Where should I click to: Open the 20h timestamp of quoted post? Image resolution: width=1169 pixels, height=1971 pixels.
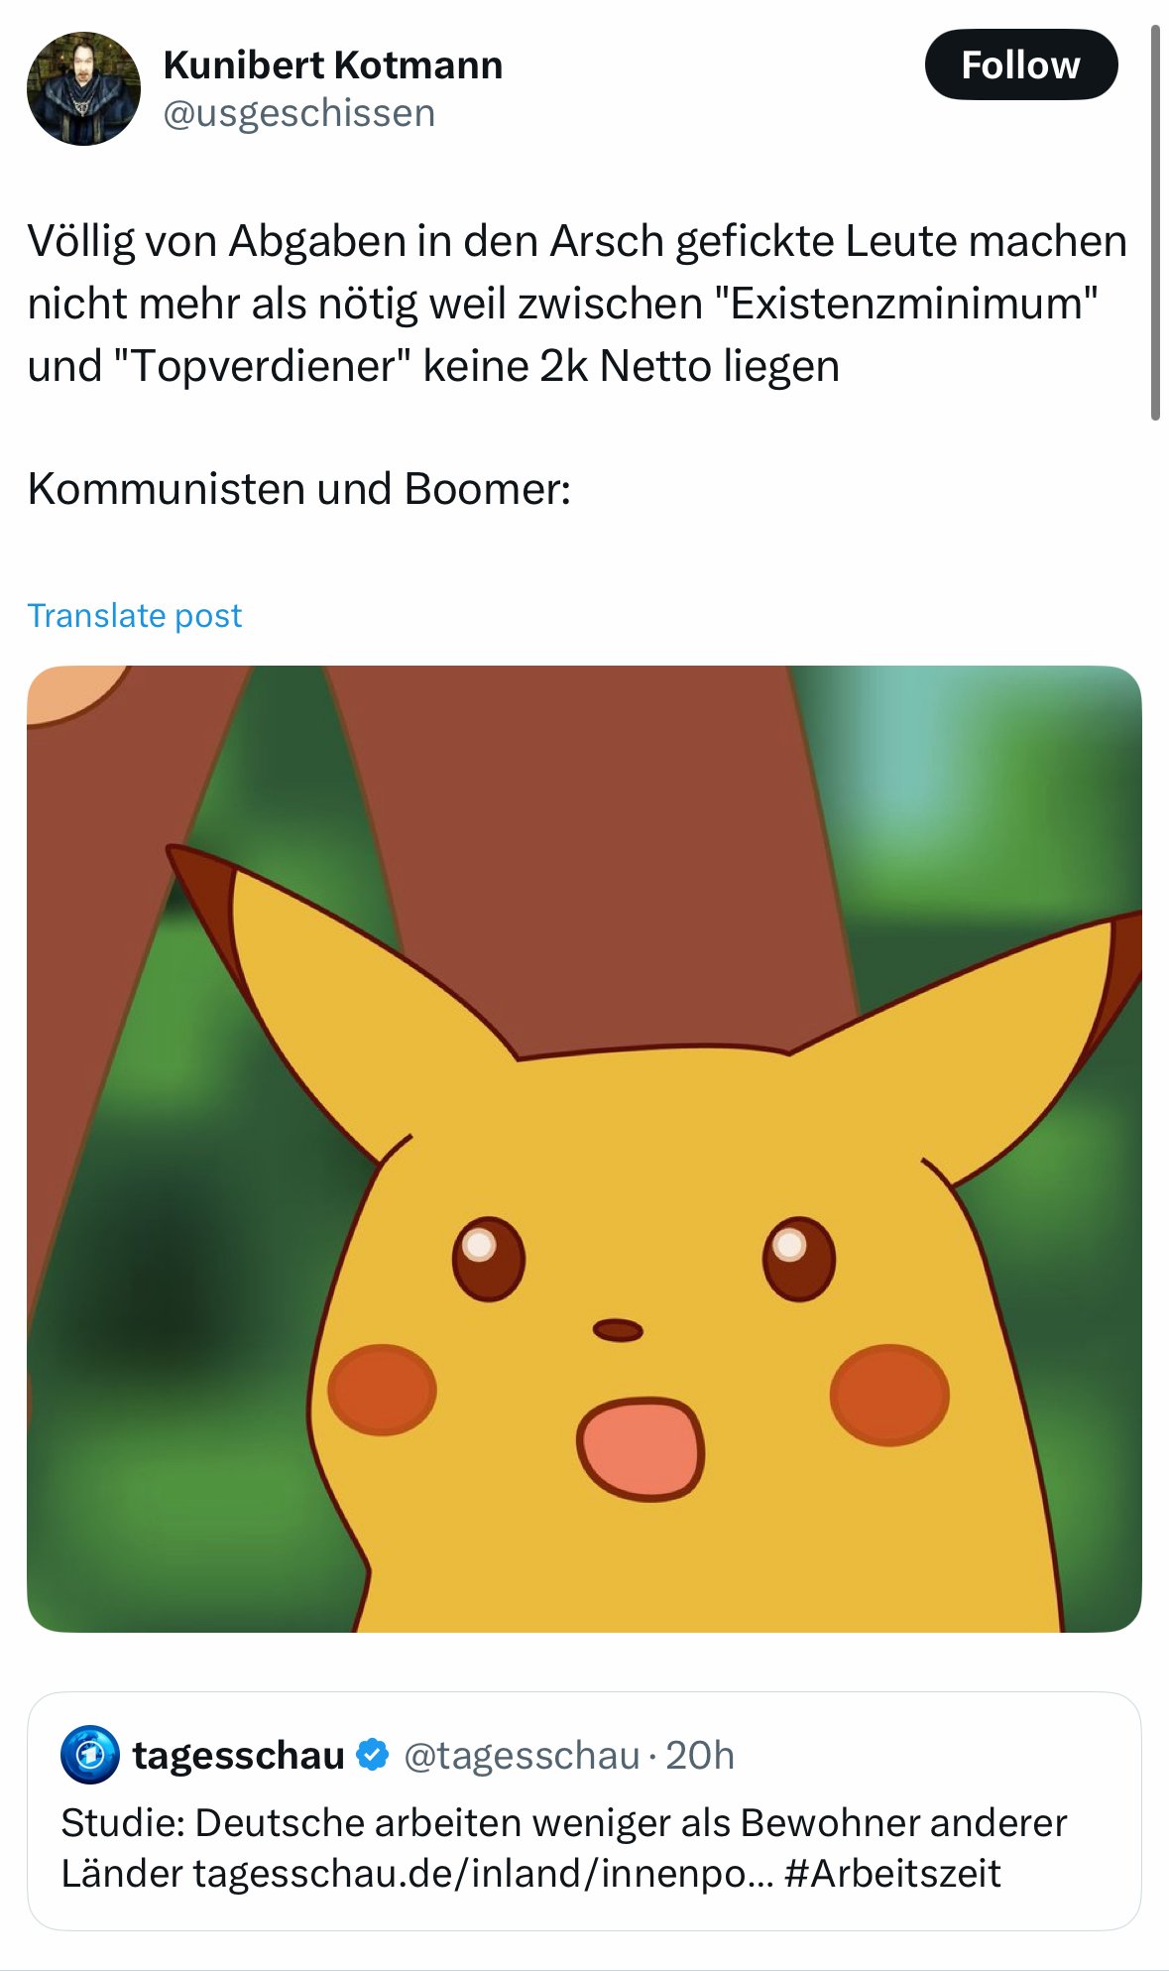700,1756
